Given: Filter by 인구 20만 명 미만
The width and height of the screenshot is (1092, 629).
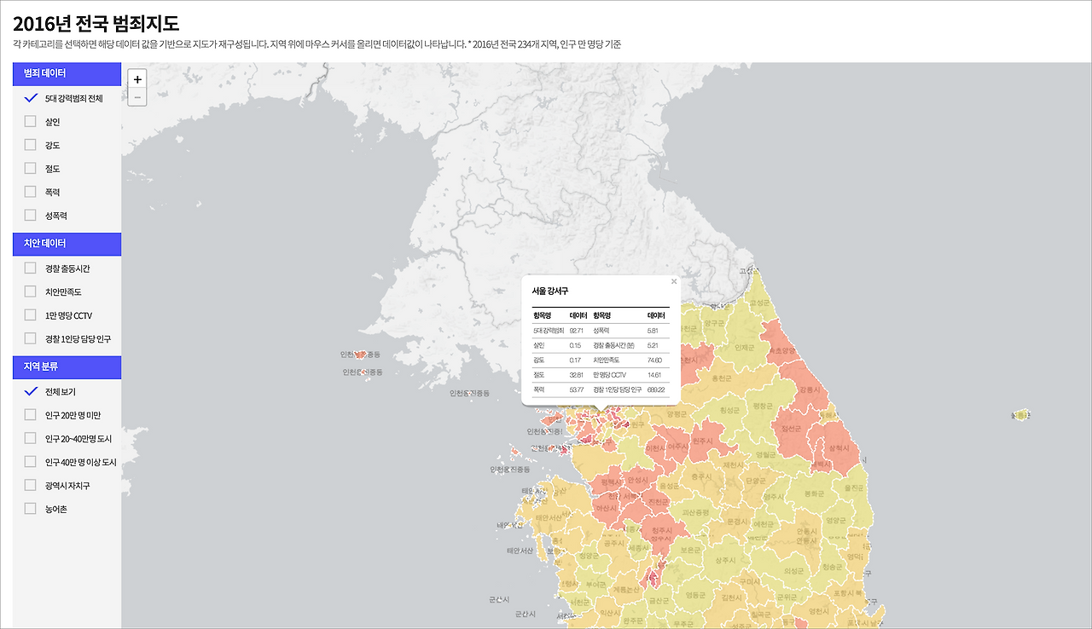Looking at the screenshot, I should click(31, 415).
